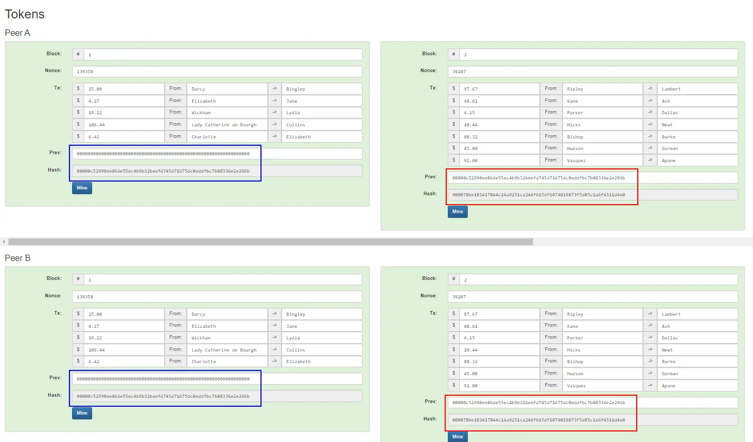
Task: Select Peer A amount field 25.00
Action: click(124, 89)
